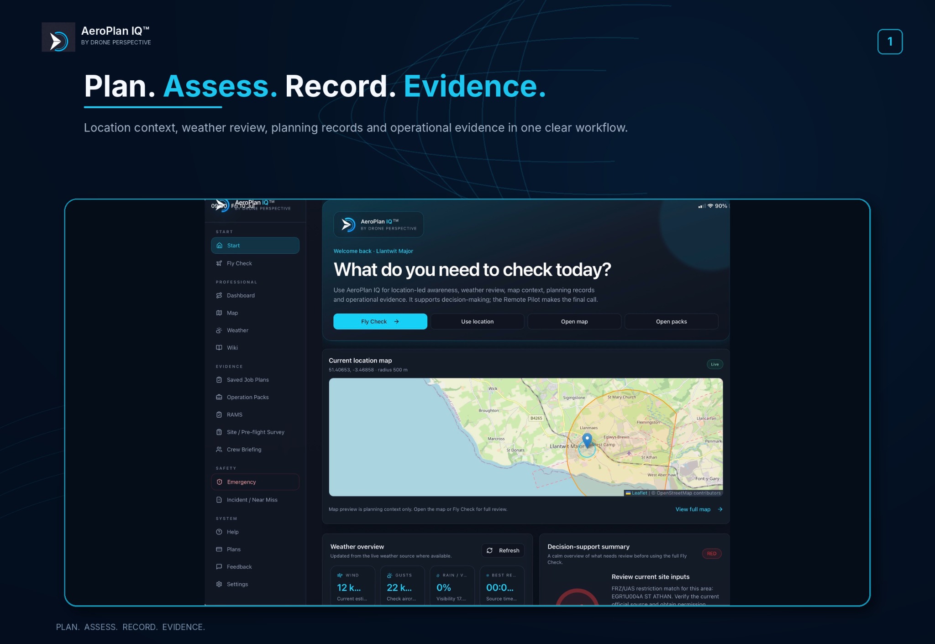Click the current location map preview

[526, 437]
